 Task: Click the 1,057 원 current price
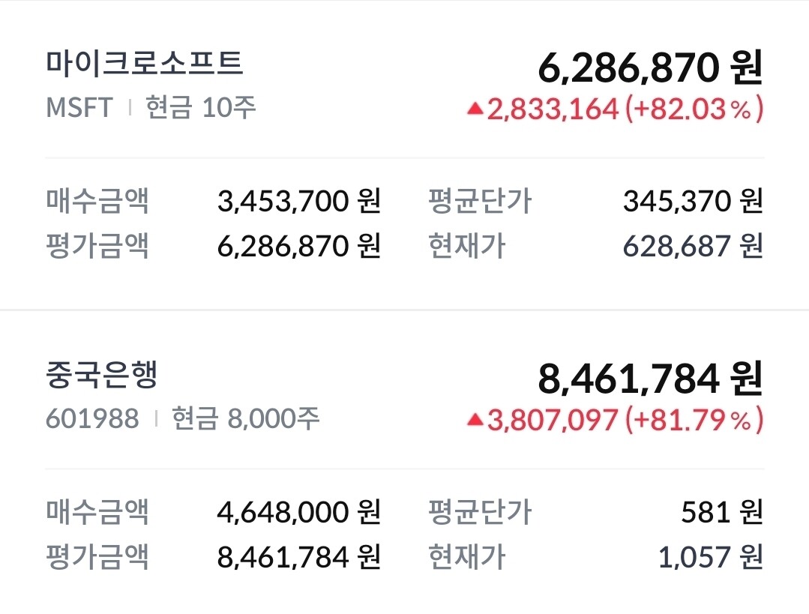click(x=710, y=557)
